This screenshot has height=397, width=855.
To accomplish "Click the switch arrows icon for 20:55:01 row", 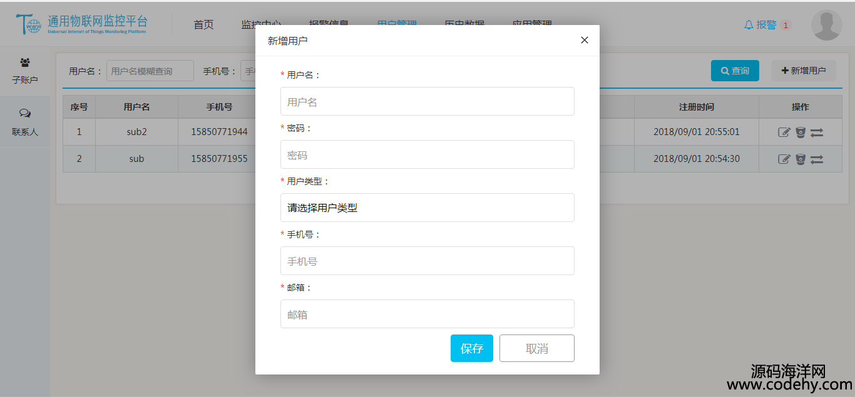I will pos(817,133).
